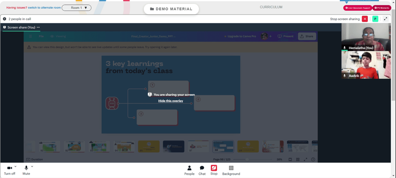The height and width of the screenshot is (178, 396).
Task: Adjust Canva zoom slider handle
Action: tap(247, 159)
